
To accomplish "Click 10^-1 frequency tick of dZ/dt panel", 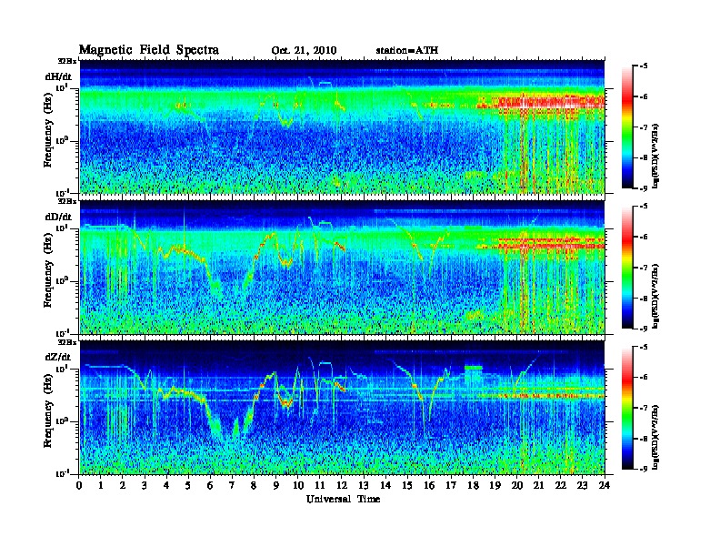I will (x=62, y=473).
